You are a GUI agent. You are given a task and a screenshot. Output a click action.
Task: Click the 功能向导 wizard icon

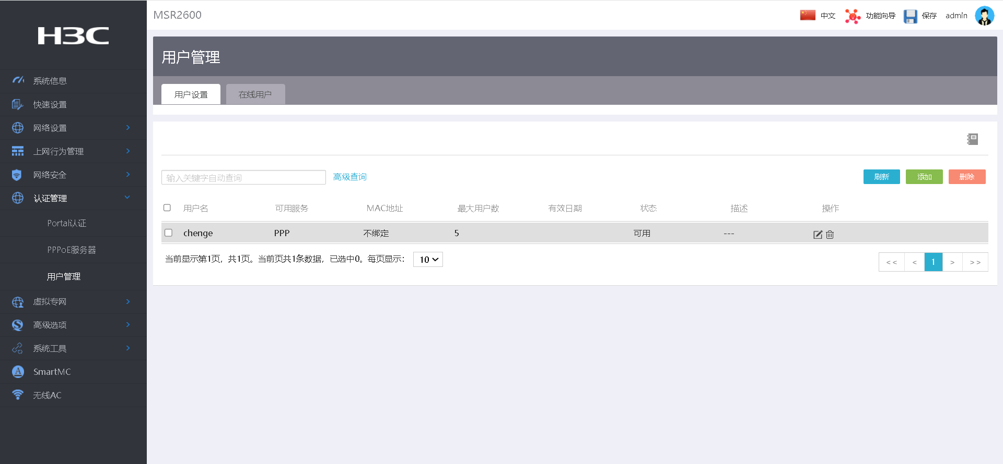[x=853, y=16]
